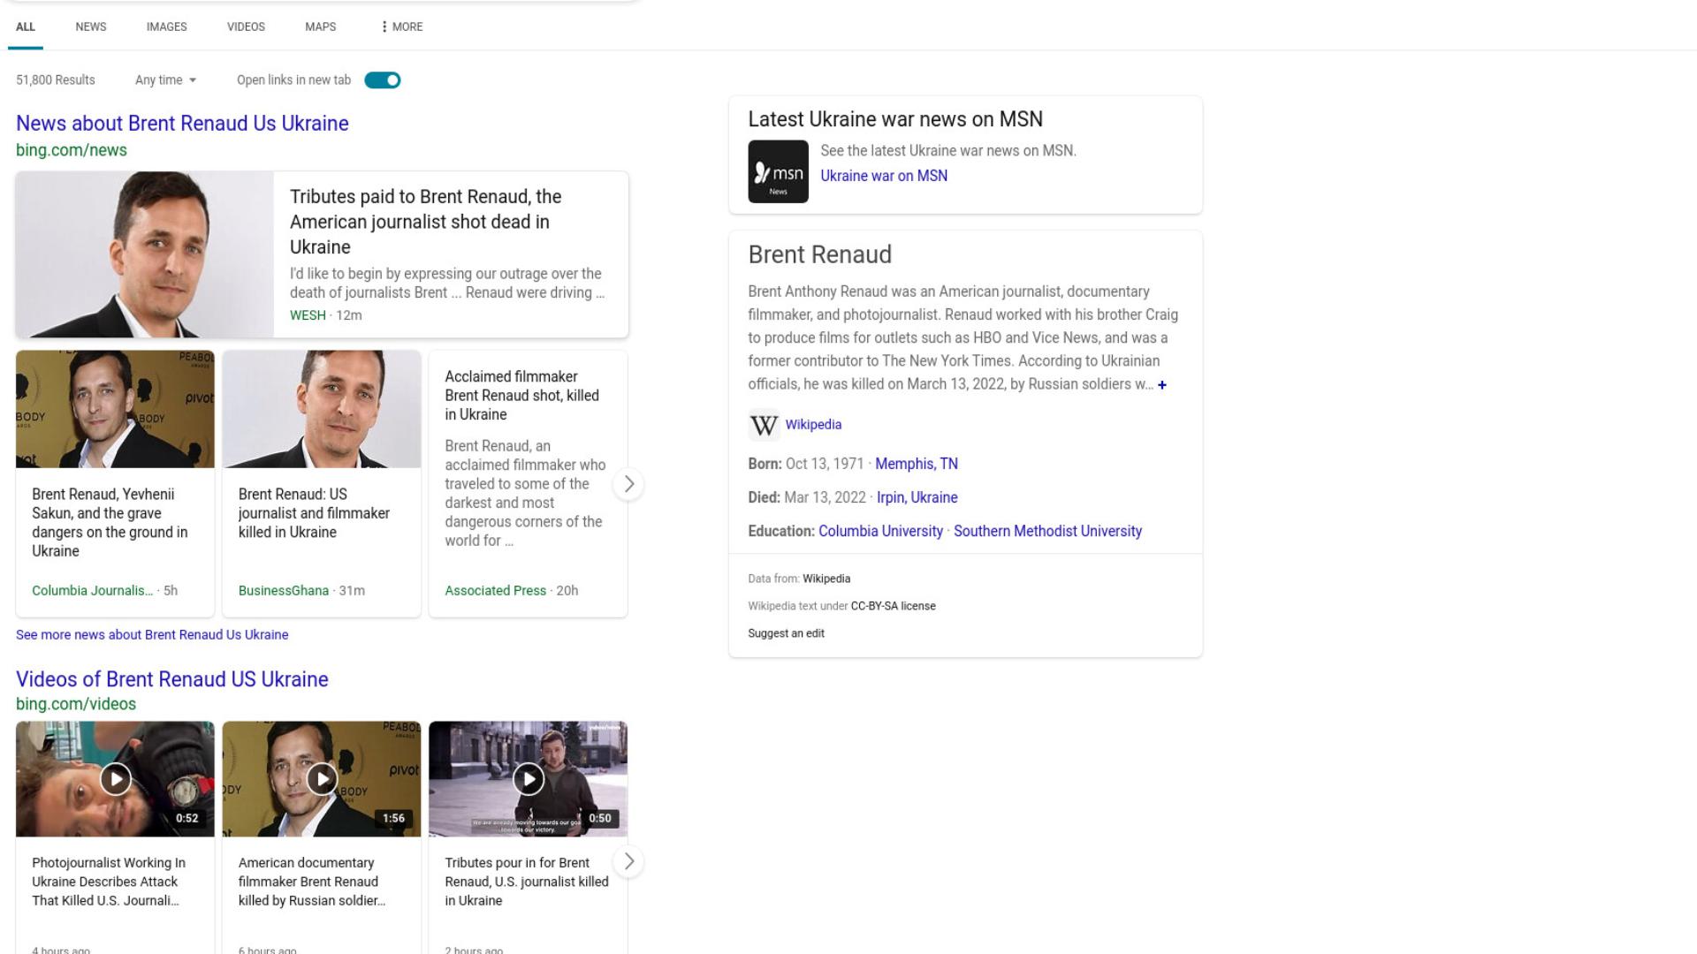Open American documentary filmmaker video title
1697x954 pixels.
pos(312,882)
